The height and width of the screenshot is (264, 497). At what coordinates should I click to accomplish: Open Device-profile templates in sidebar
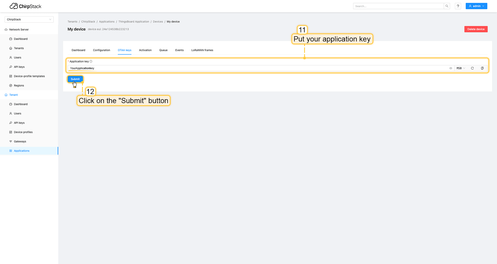pyautogui.click(x=29, y=76)
